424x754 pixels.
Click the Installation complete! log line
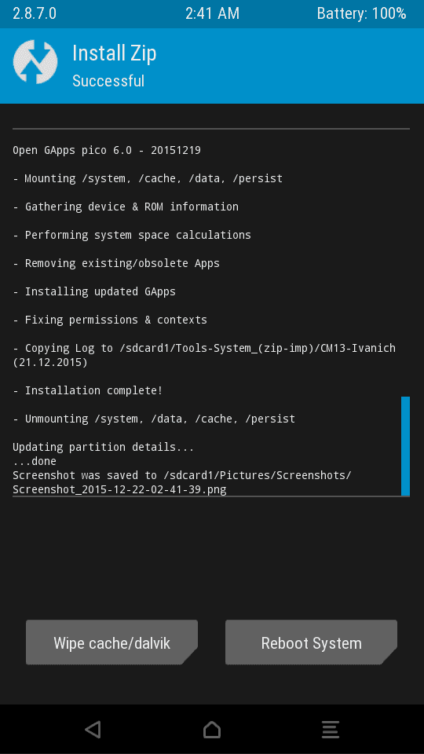[87, 390]
